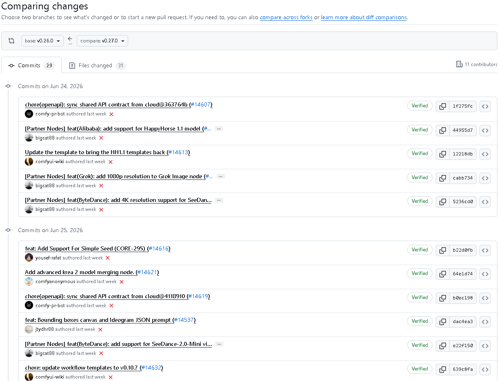Open the 11 contributors link
Image resolution: width=499 pixels, height=381 pixels.
tap(477, 64)
